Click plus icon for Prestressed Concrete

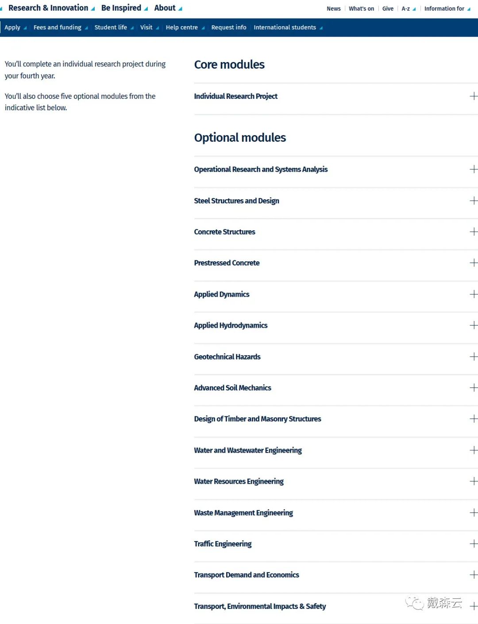point(474,263)
